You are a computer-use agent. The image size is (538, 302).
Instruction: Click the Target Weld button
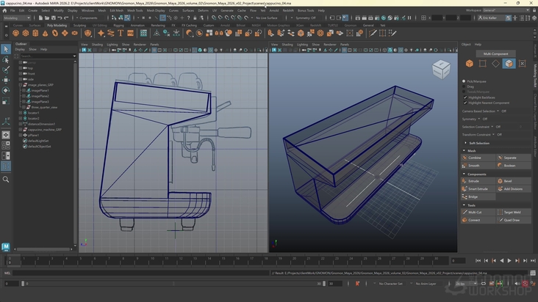coord(514,212)
